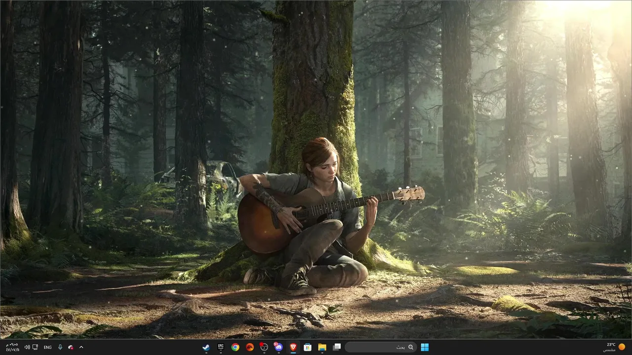632x355 pixels.
Task: Open the OneDrive sync error icon
Action: pyautogui.click(x=71, y=347)
